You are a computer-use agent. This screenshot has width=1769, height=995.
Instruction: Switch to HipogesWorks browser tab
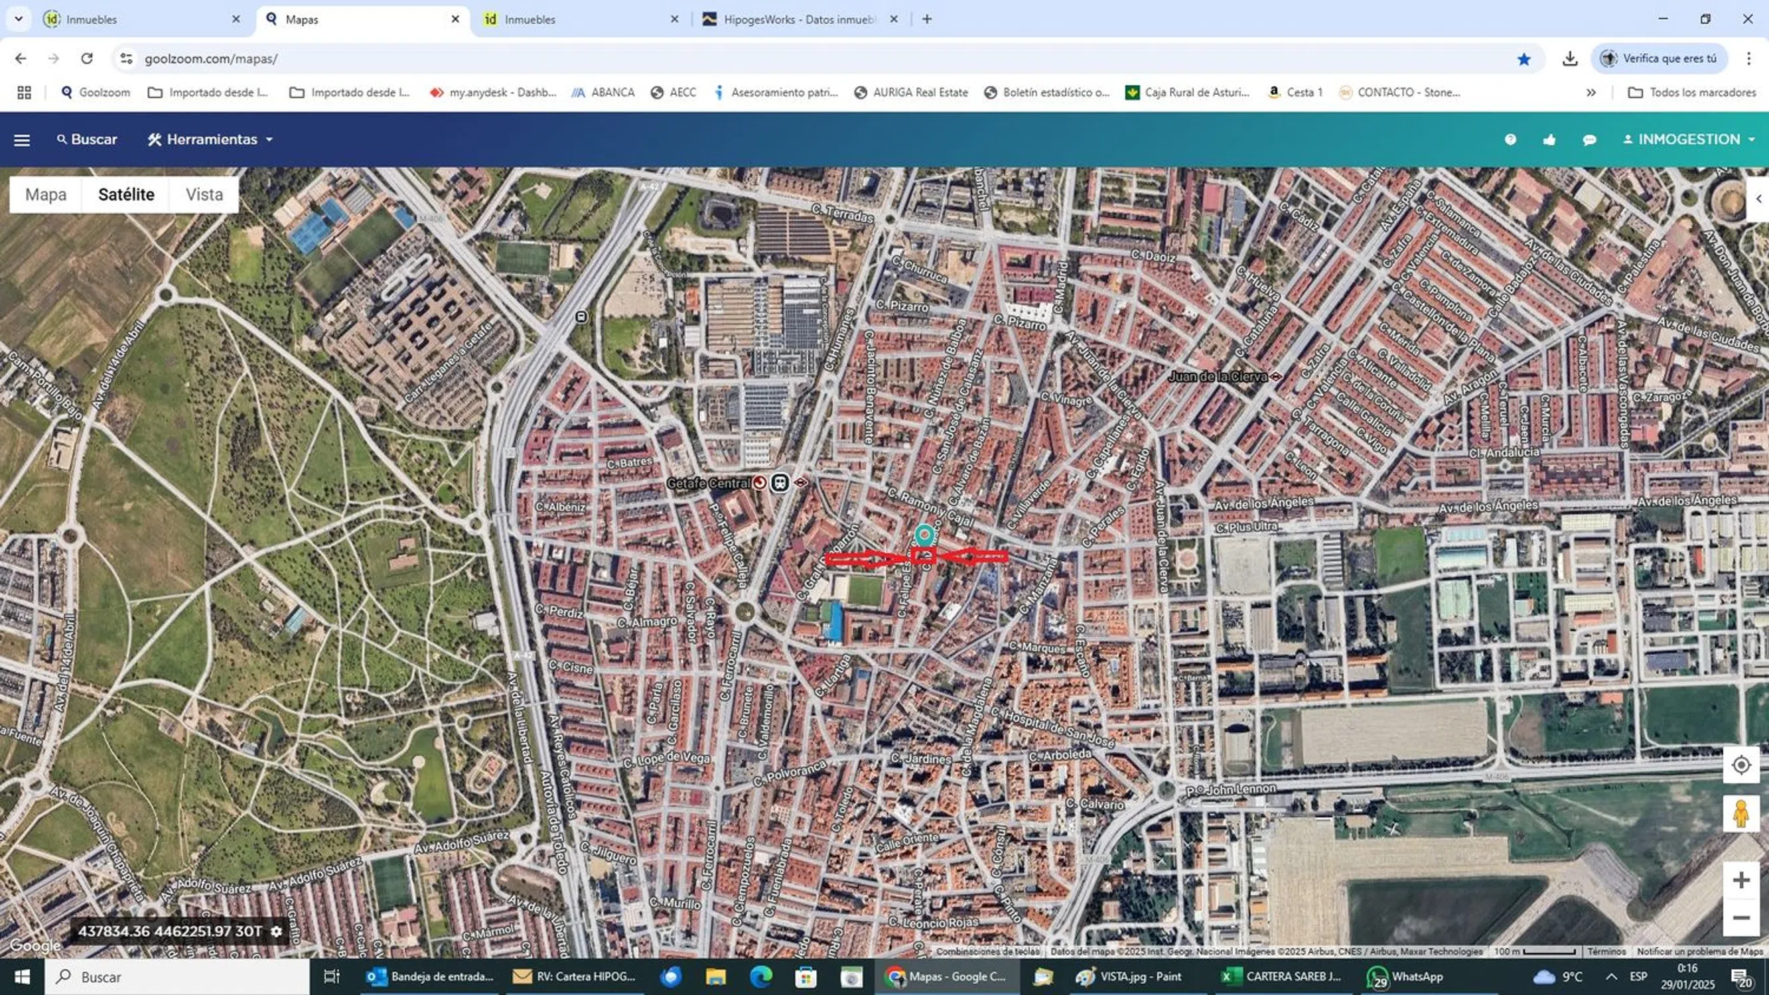(798, 19)
